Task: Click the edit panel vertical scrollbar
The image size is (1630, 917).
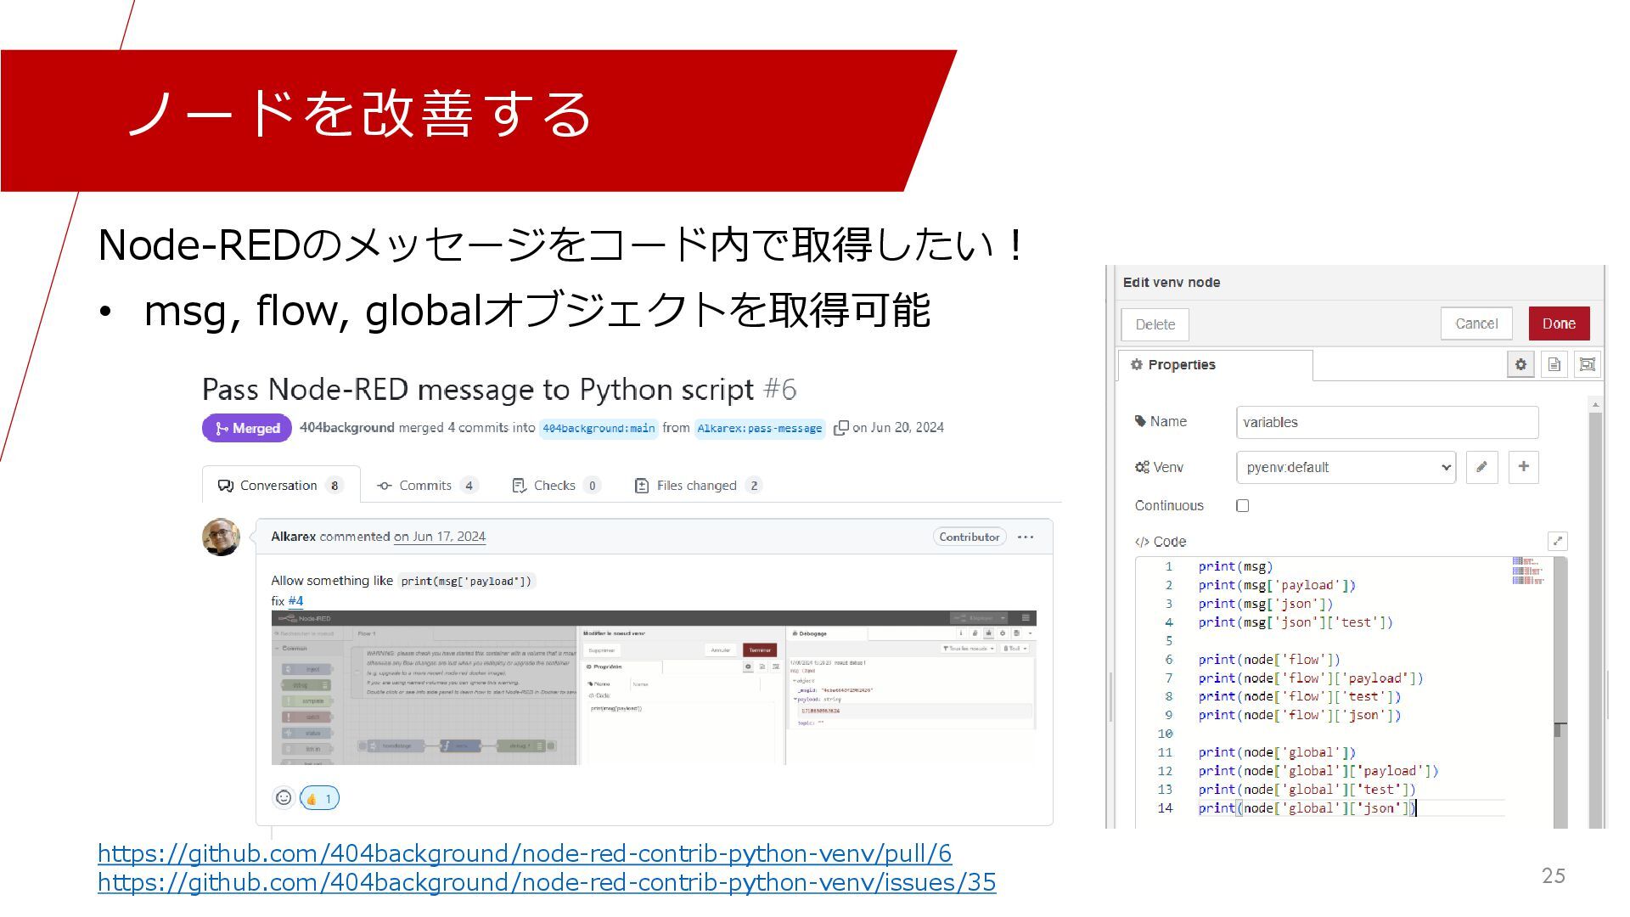Action: 1595,594
